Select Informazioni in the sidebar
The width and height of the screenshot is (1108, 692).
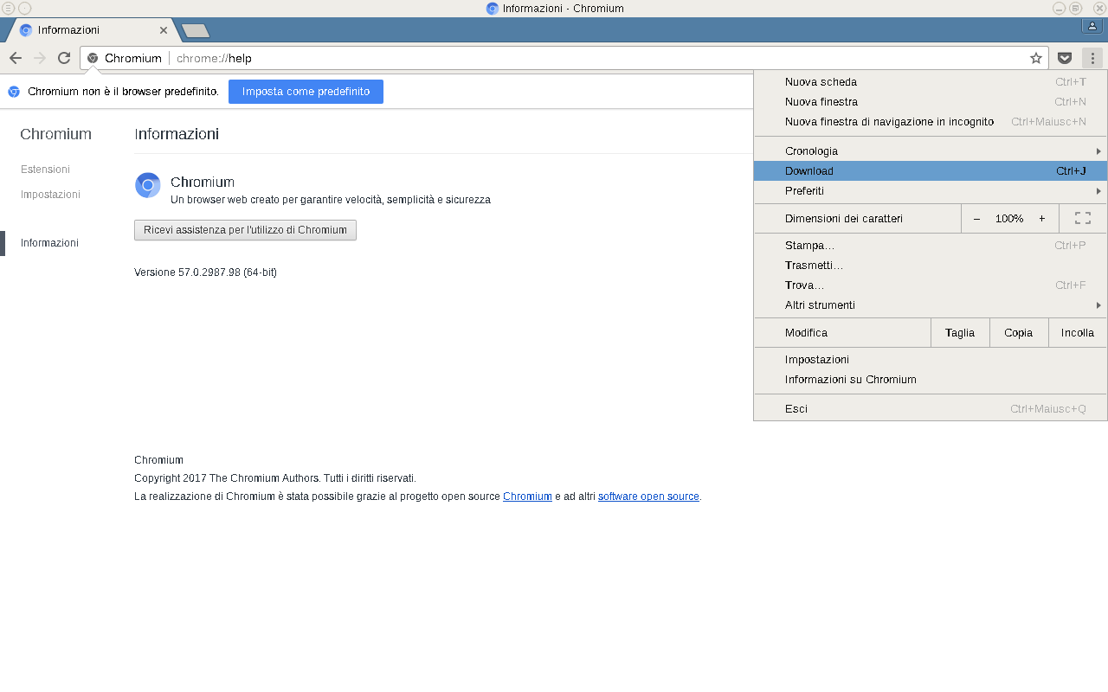pos(49,243)
